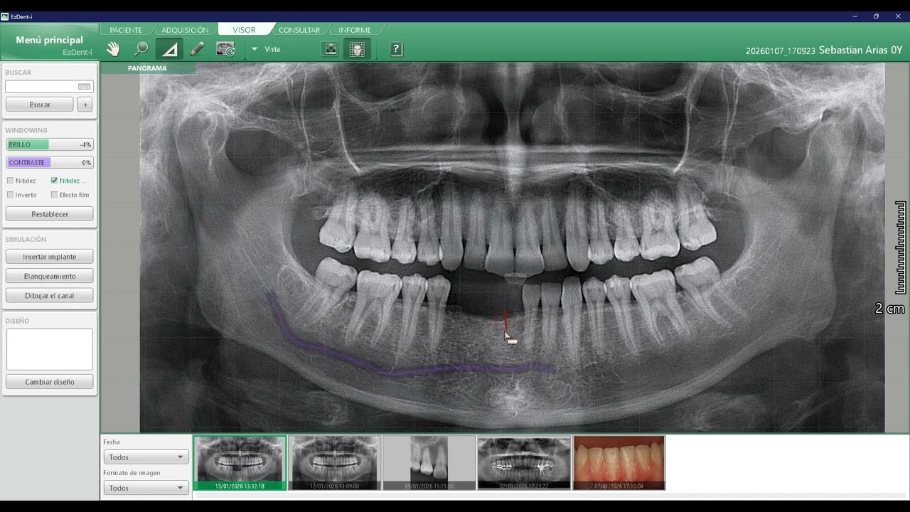Viewport: 910px width, 512px height.
Task: Uncheck the checked green Nitidez checkbox
Action: pos(54,181)
